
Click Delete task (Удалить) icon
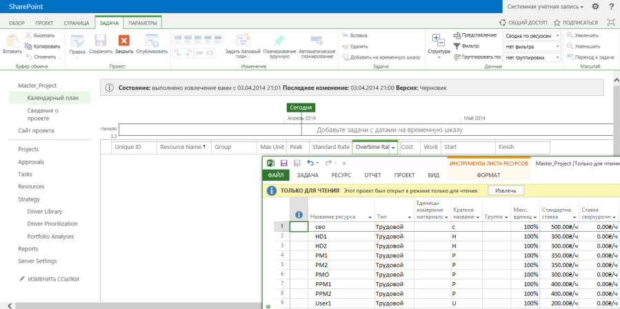coord(345,46)
